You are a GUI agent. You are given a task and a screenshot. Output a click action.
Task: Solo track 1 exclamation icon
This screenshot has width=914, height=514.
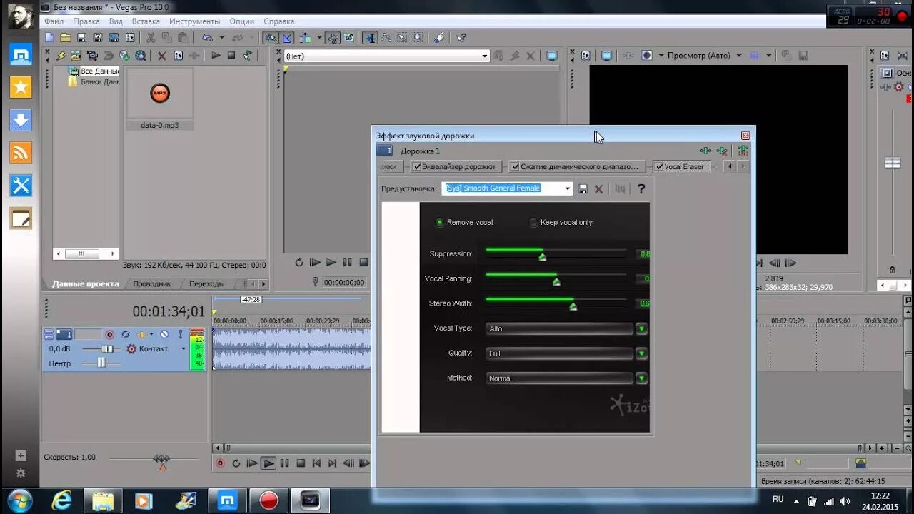(181, 334)
